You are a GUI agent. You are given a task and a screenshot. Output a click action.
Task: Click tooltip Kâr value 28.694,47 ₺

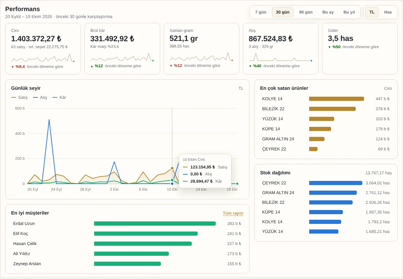click(x=201, y=181)
